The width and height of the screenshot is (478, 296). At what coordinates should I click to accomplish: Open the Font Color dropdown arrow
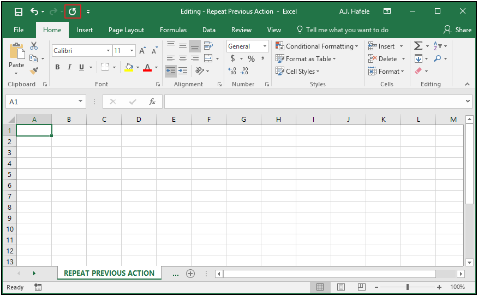(157, 67)
